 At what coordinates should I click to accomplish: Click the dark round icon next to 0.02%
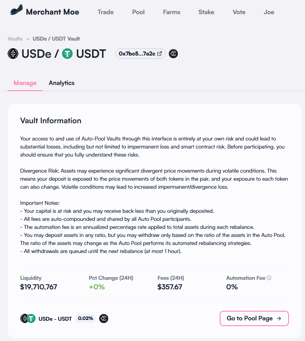coord(104,318)
